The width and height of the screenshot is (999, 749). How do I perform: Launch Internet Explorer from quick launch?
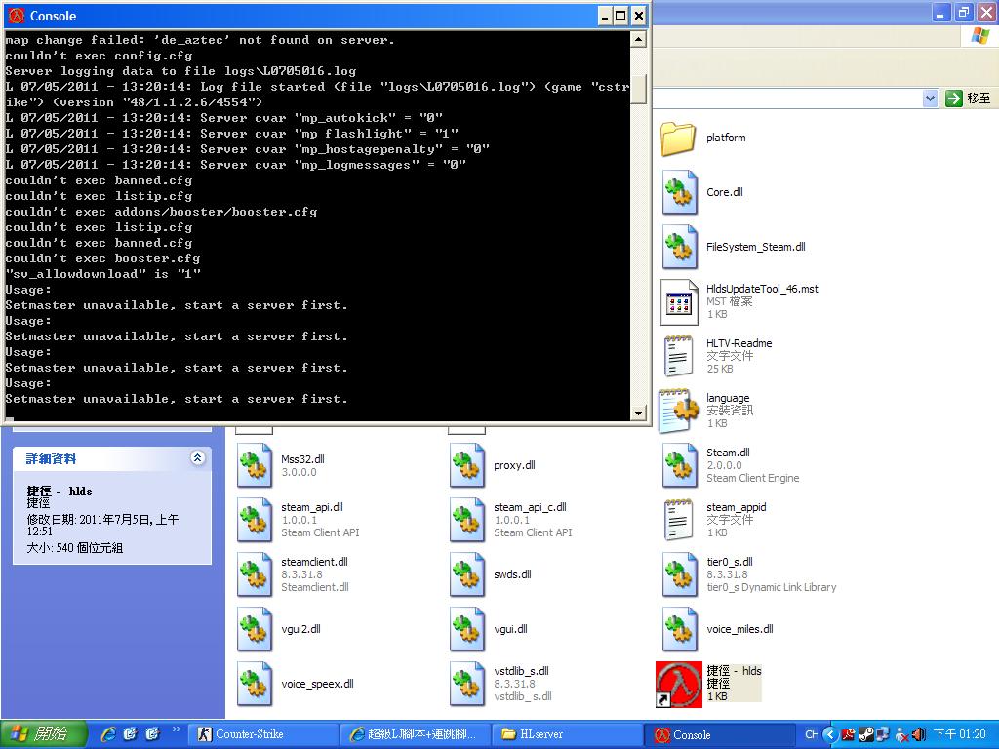109,734
